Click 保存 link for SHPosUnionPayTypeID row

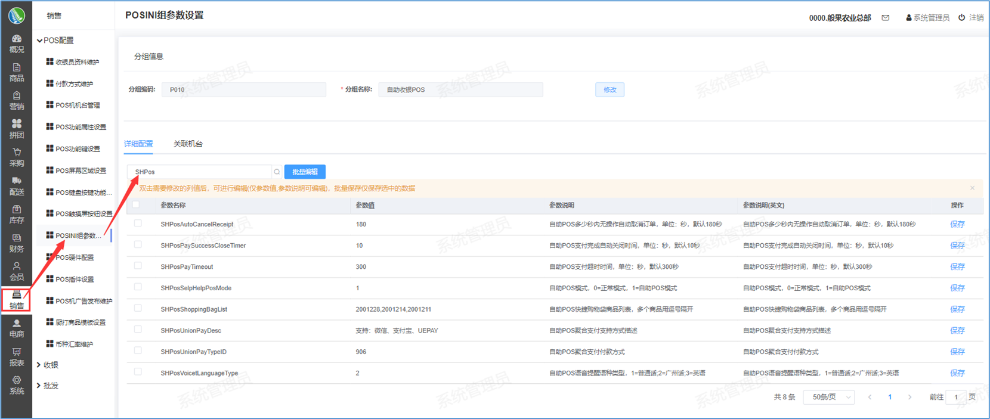coord(957,352)
